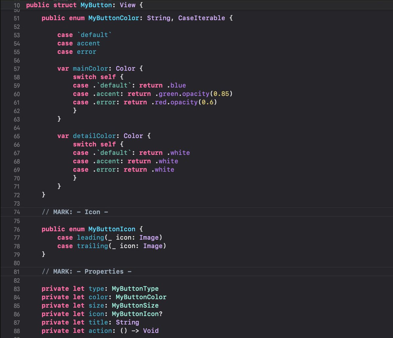Image resolution: width=393 pixels, height=338 pixels.
Task: Place the cursor on the 'mainColor' variable name
Action: (x=90, y=68)
